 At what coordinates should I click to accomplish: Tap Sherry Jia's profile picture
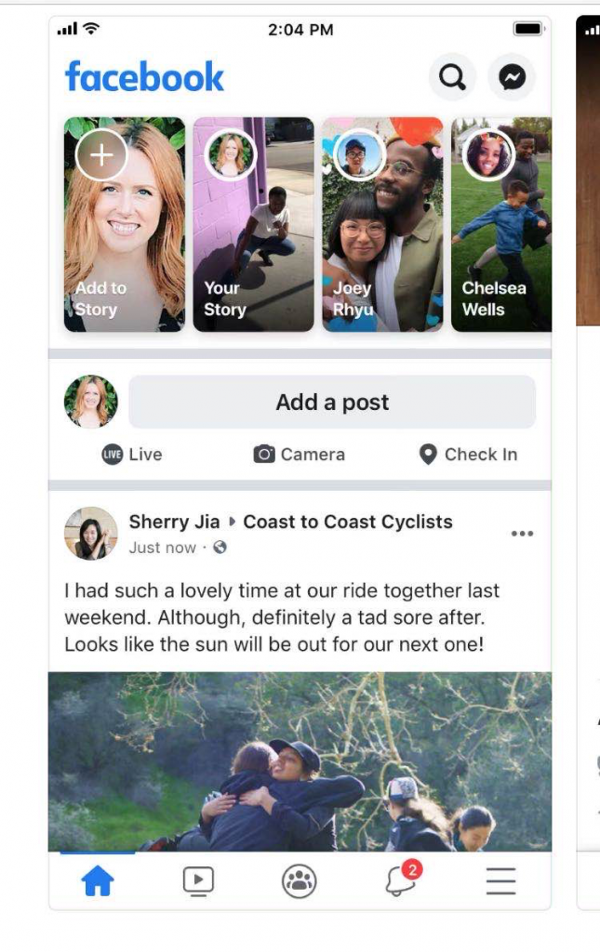[91, 533]
